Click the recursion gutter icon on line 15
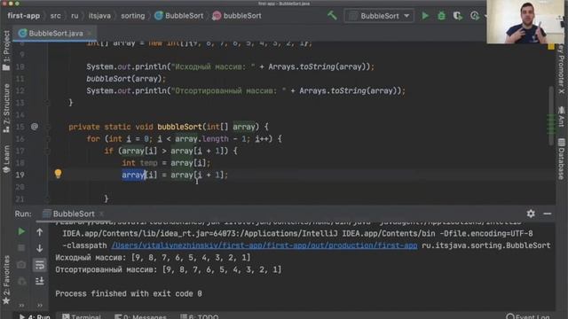This screenshot has width=568, height=319. [x=35, y=127]
